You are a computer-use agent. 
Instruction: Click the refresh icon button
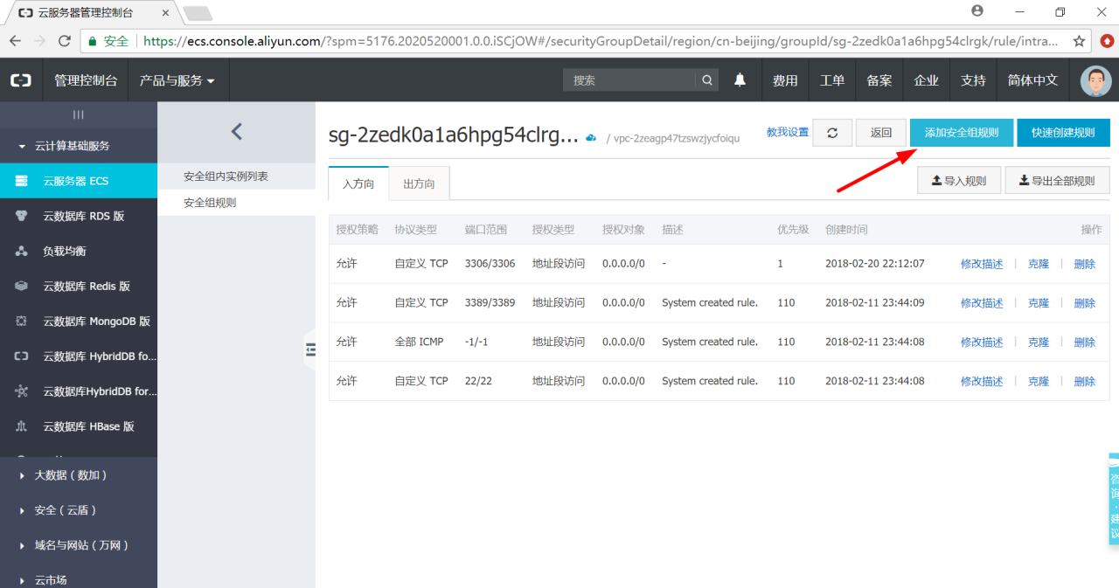point(832,133)
